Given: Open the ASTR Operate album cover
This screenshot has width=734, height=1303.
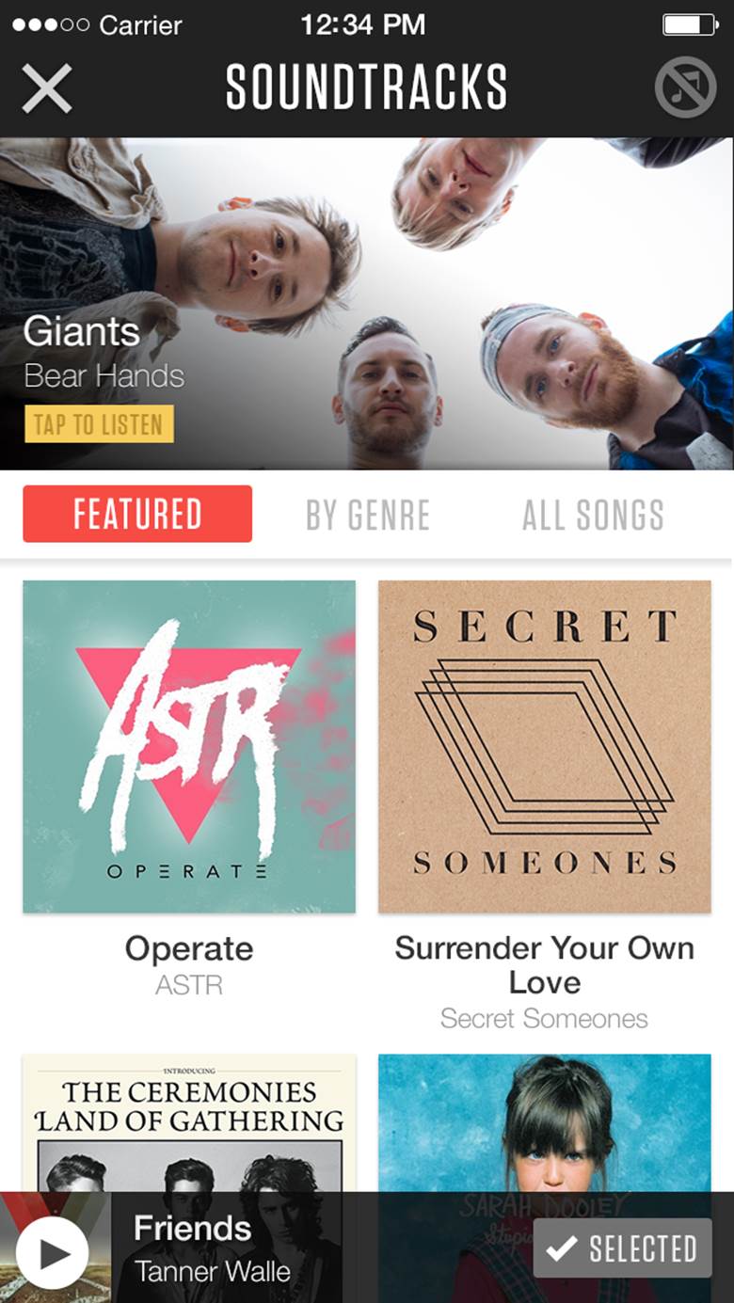Looking at the screenshot, I should pos(189,746).
